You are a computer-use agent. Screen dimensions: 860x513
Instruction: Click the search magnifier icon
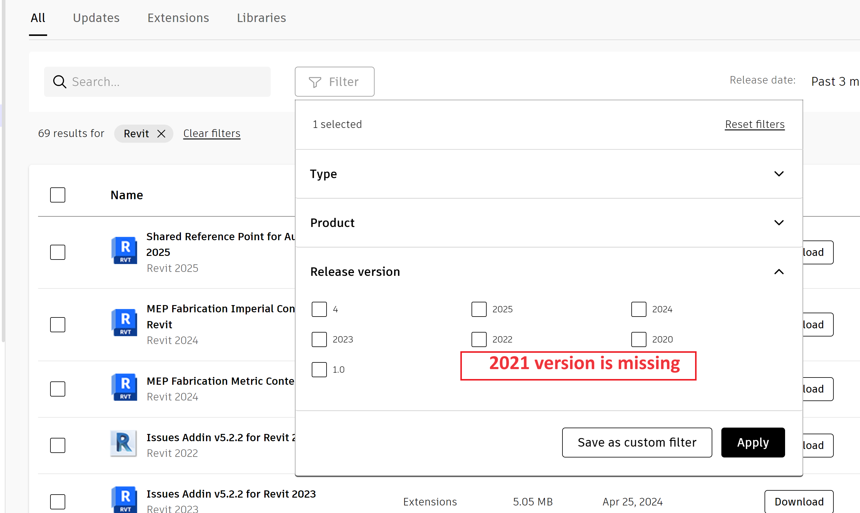click(59, 82)
